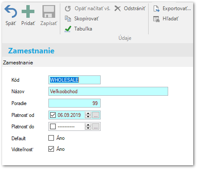Image resolution: width=197 pixels, height=169 pixels.
Task: Decrease Platnosť do date with down arrow
Action: coord(88,128)
